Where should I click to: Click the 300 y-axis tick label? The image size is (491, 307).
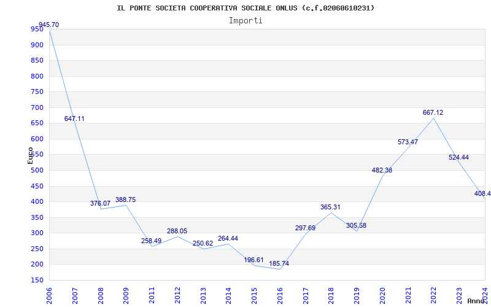tap(37, 233)
